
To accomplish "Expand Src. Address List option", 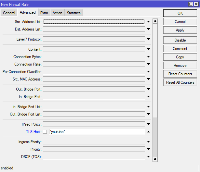I will 148,21.
